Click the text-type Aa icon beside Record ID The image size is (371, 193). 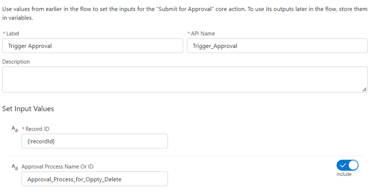[x=15, y=129]
